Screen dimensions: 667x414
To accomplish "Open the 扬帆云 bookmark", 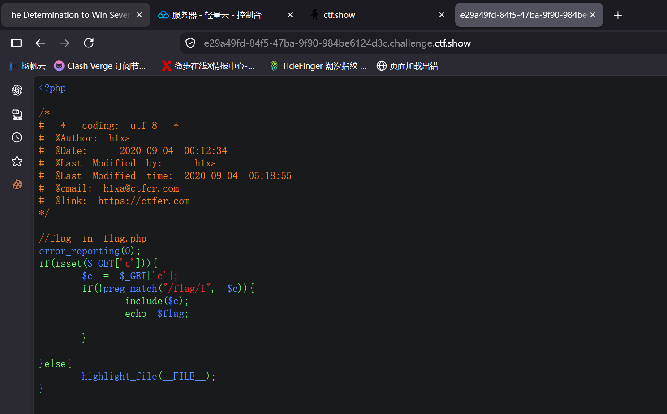I will point(27,66).
